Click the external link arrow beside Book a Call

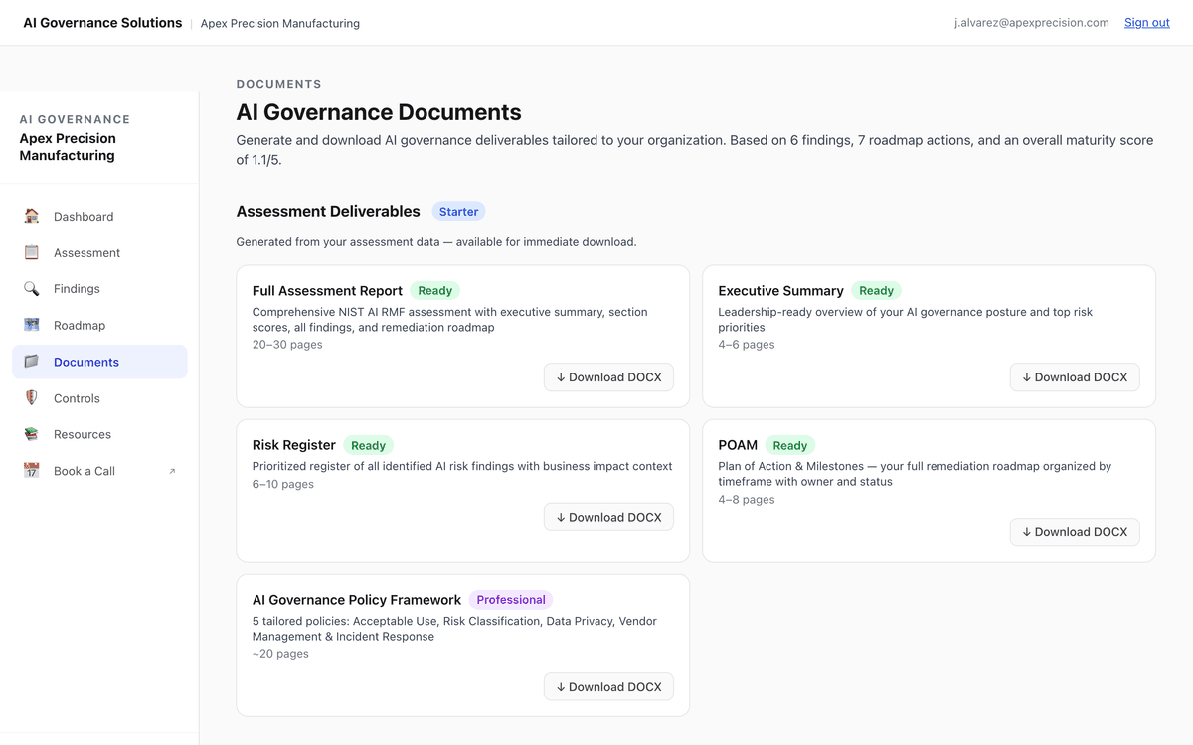point(172,471)
